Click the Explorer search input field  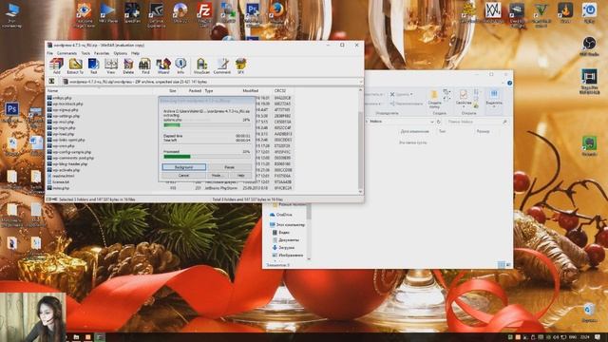click(477, 122)
